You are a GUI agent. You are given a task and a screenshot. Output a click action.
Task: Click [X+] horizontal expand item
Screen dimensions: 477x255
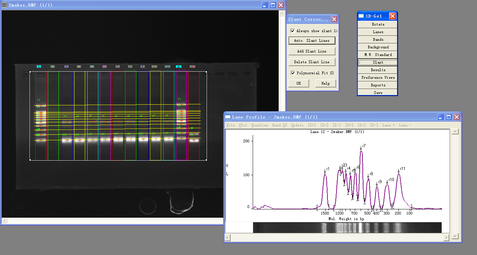click(x=349, y=125)
